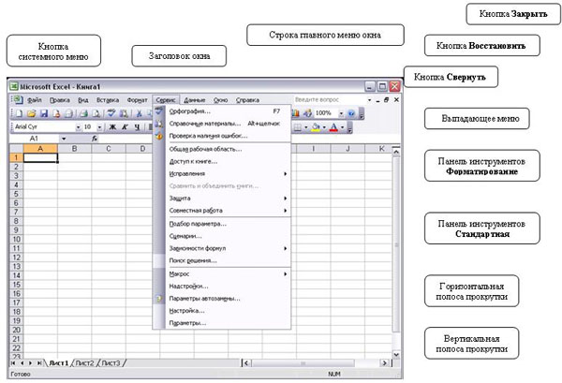Toggle the Drawing toolbar icon
This screenshot has height=383, width=562.
click(307, 113)
